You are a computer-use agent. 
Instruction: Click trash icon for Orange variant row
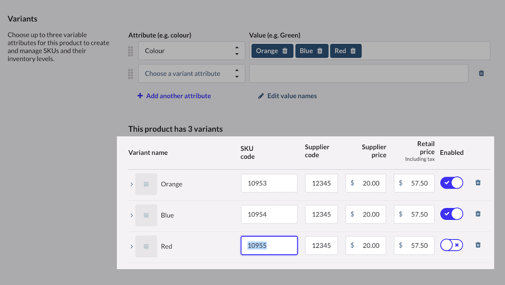click(478, 183)
